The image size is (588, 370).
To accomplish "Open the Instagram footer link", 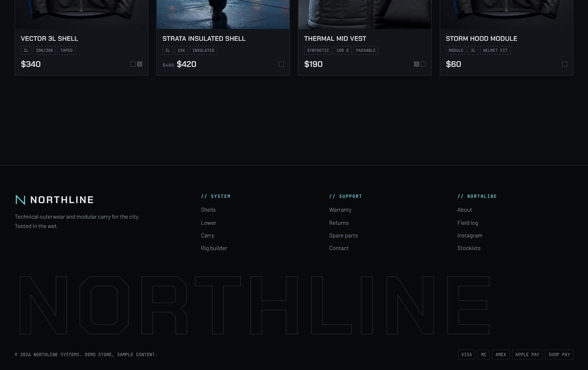I will pos(470,235).
